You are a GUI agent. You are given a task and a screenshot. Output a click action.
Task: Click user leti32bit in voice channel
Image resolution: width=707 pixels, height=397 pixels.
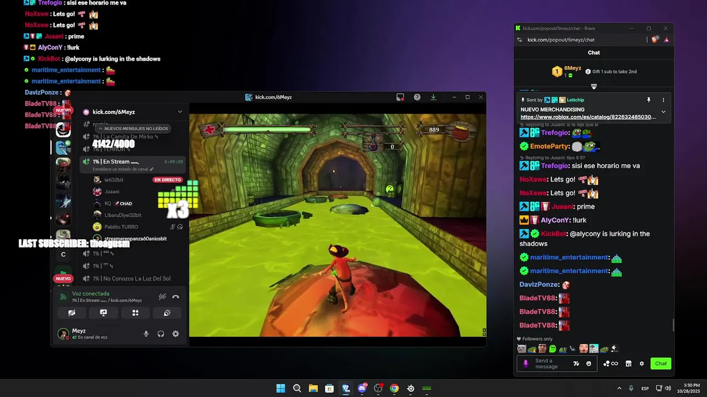click(114, 180)
